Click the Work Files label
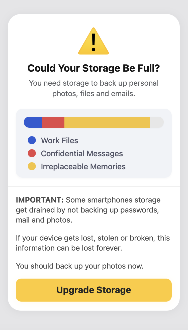Viewport: 188px width, 330px height. point(60,140)
